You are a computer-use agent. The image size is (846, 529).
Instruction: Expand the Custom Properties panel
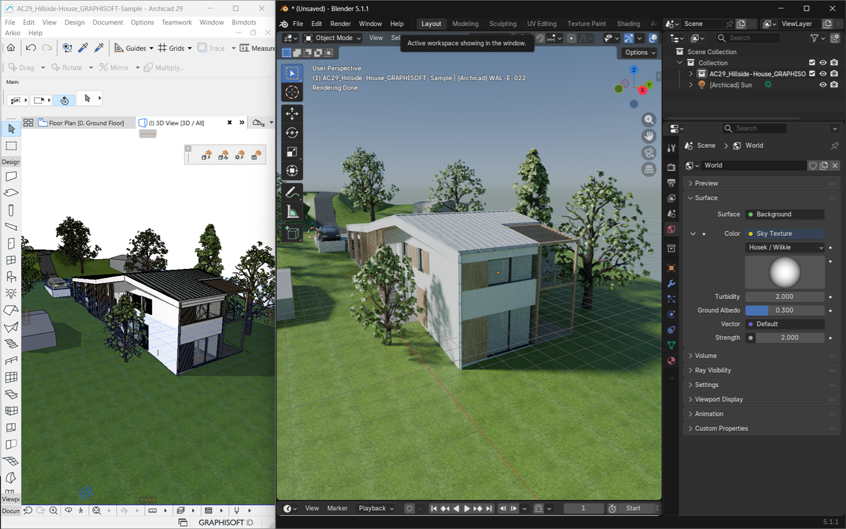pyautogui.click(x=762, y=429)
